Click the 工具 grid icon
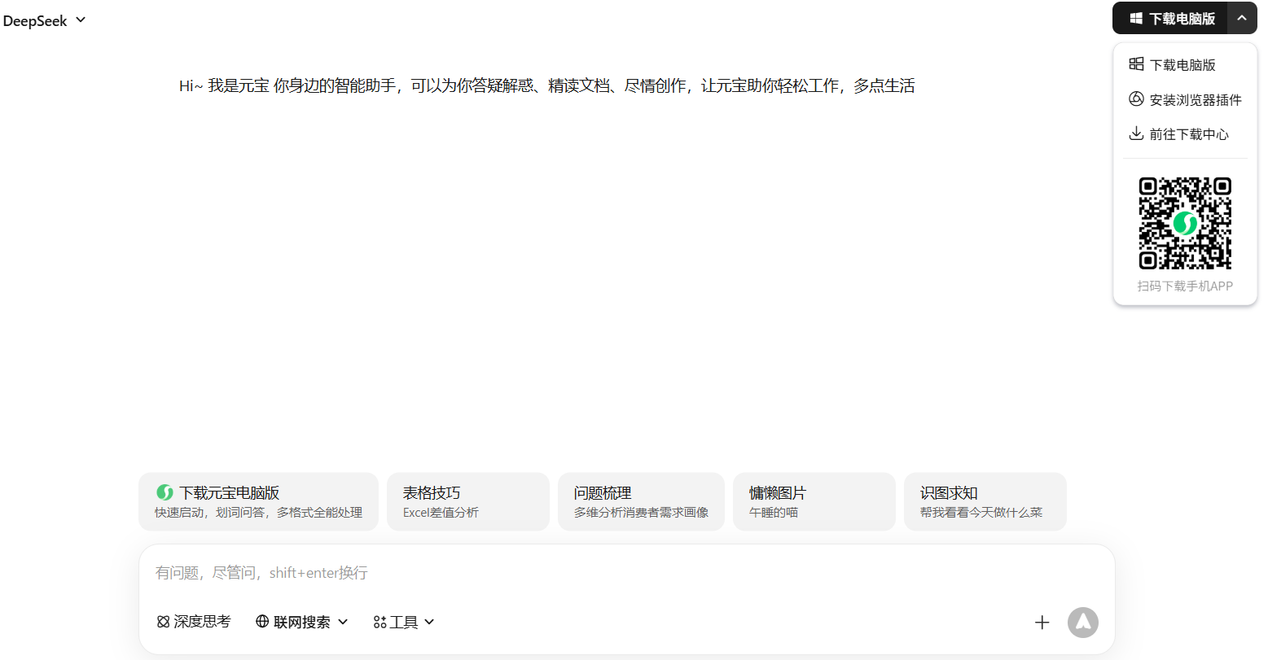Viewport: 1268px width, 660px height. [x=380, y=621]
